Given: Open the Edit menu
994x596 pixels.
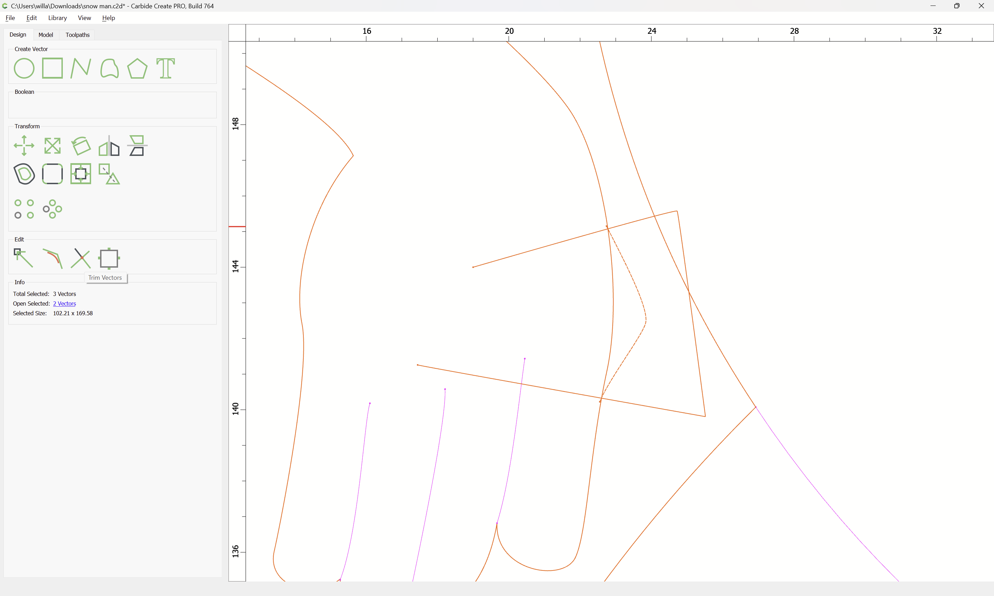Looking at the screenshot, I should coord(32,18).
